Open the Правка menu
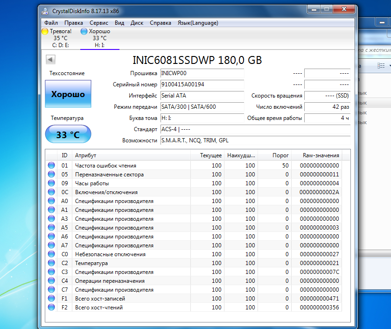The image size is (391, 329). 74,23
